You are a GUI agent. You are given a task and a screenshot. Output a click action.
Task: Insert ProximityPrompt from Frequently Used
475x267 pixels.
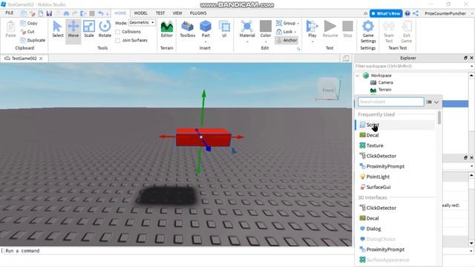point(396,166)
